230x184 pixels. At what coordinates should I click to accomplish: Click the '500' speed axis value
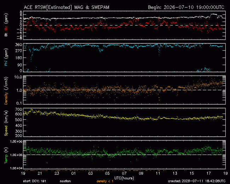(x=19, y=120)
